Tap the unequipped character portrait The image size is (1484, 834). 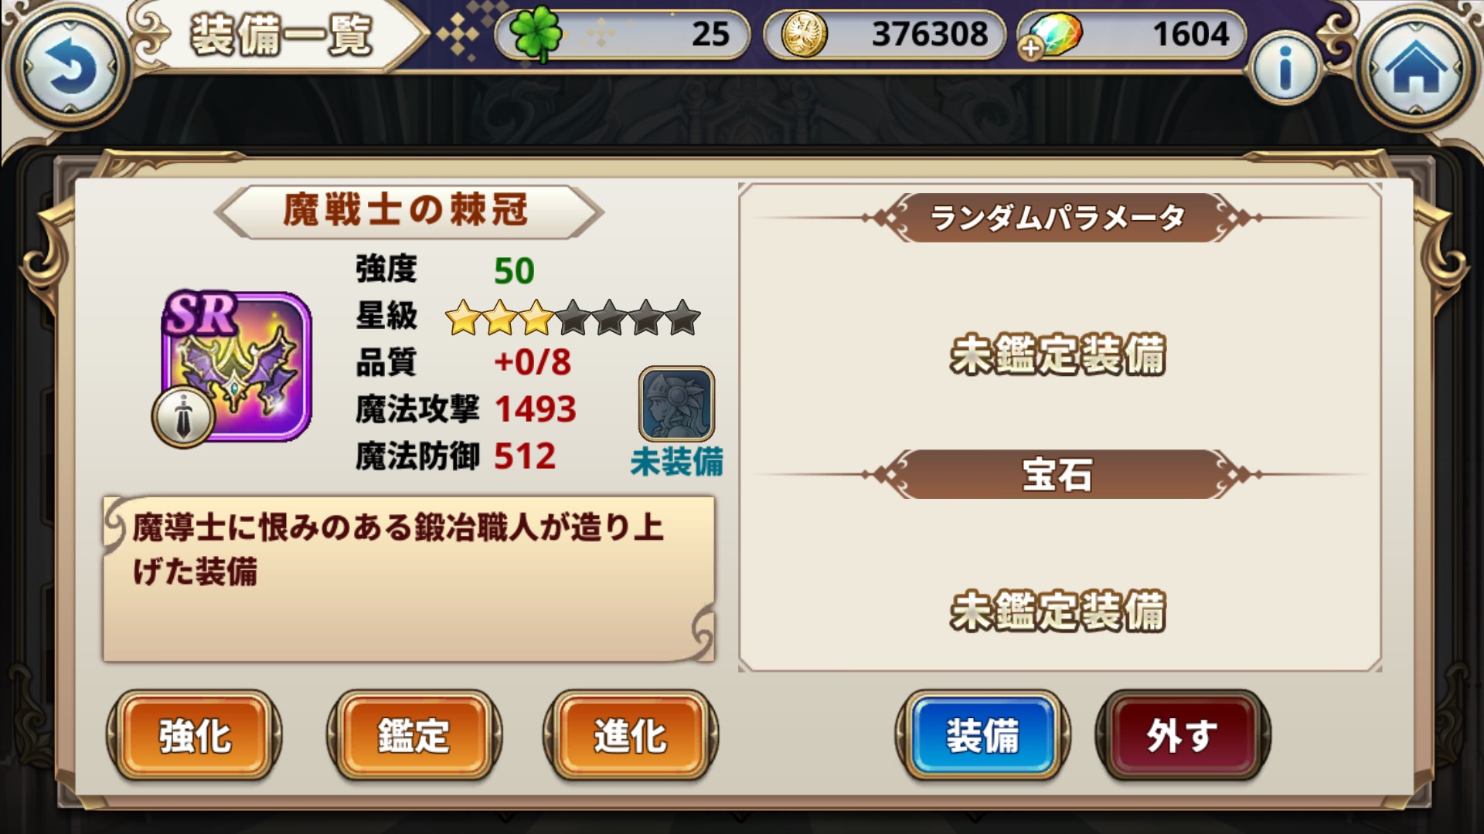(x=676, y=404)
